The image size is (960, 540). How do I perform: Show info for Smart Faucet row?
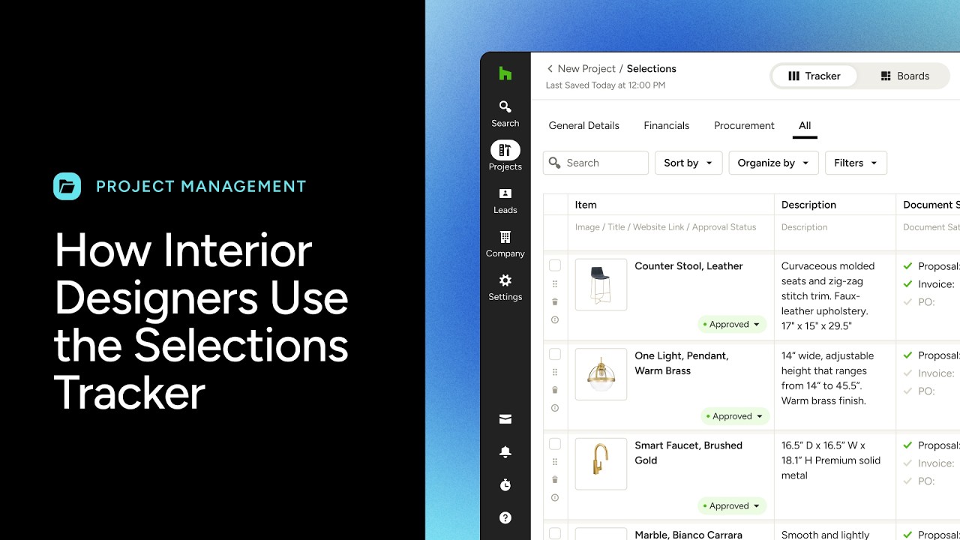tap(555, 497)
